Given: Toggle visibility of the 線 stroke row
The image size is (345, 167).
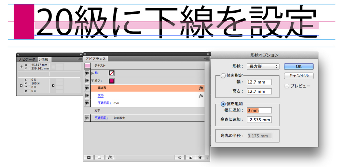Looking at the screenshot, I should tap(87, 73).
